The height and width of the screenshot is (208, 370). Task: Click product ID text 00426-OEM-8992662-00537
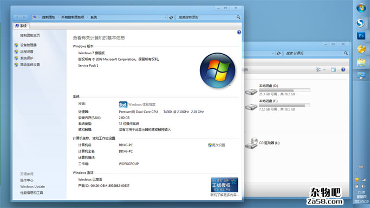click(110, 186)
